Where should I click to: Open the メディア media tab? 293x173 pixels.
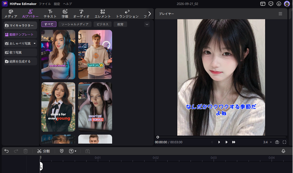[11, 14]
